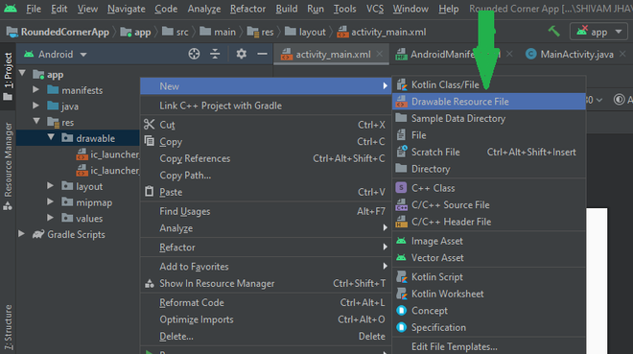Click Edit File Templates option
The height and width of the screenshot is (354, 633).
tap(455, 346)
